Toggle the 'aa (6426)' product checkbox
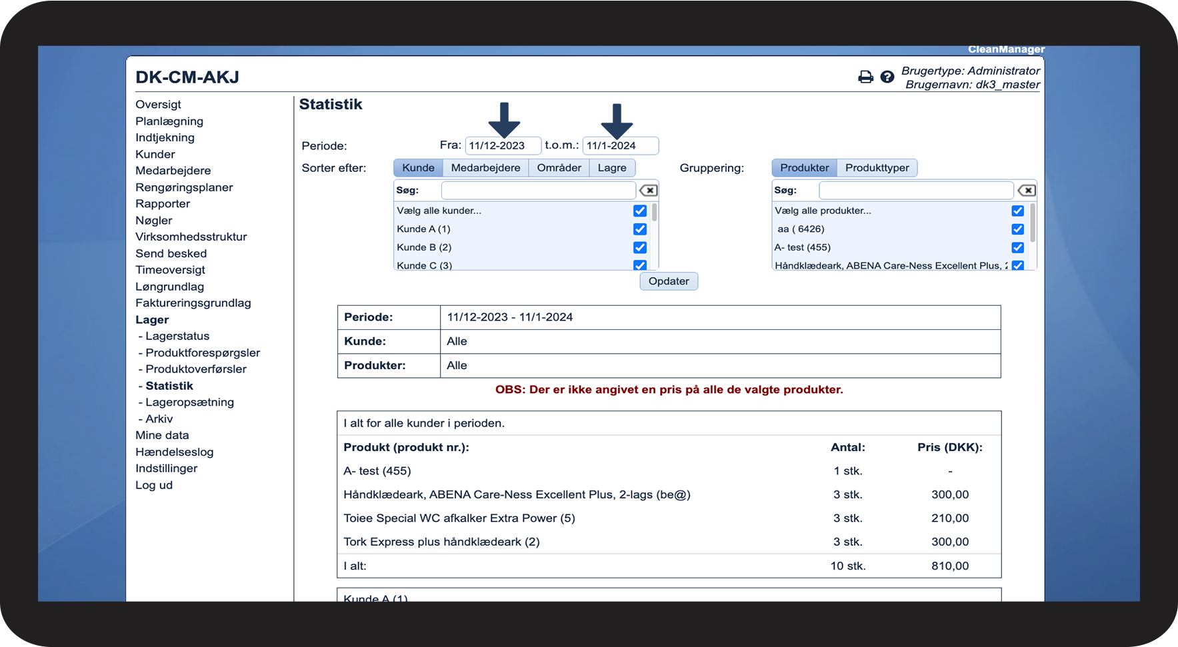 pyautogui.click(x=1017, y=229)
